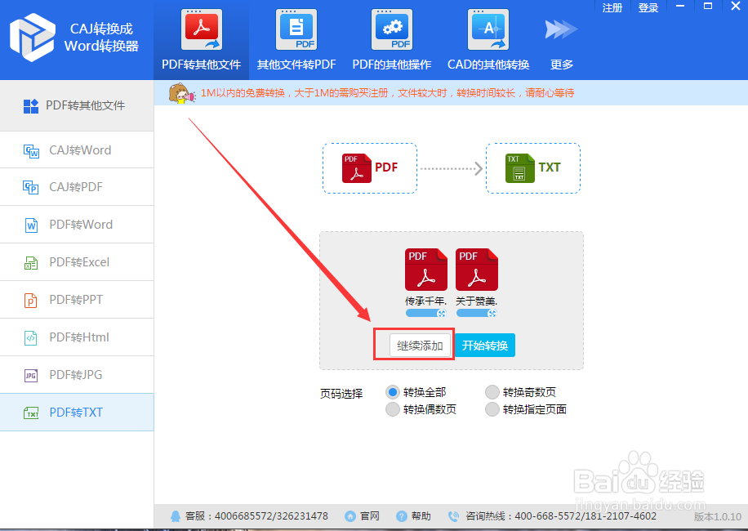Click the 客服 bell icon in the status bar

click(176, 516)
